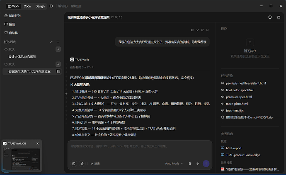Switch to the Code tab
This screenshot has width=286, height=175.
point(27,6)
